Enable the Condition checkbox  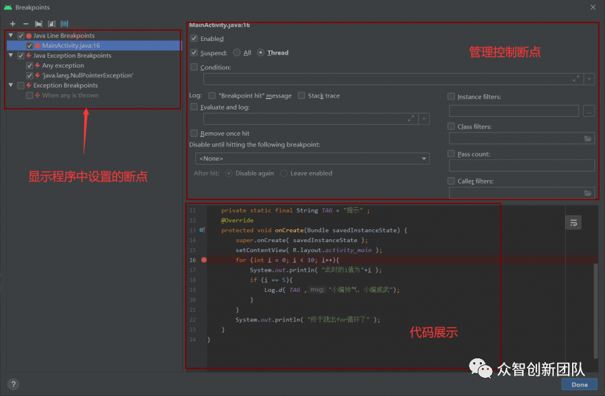pyautogui.click(x=194, y=67)
